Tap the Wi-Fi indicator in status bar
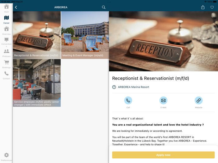218x163 pixels. pyautogui.click(x=205, y=2)
